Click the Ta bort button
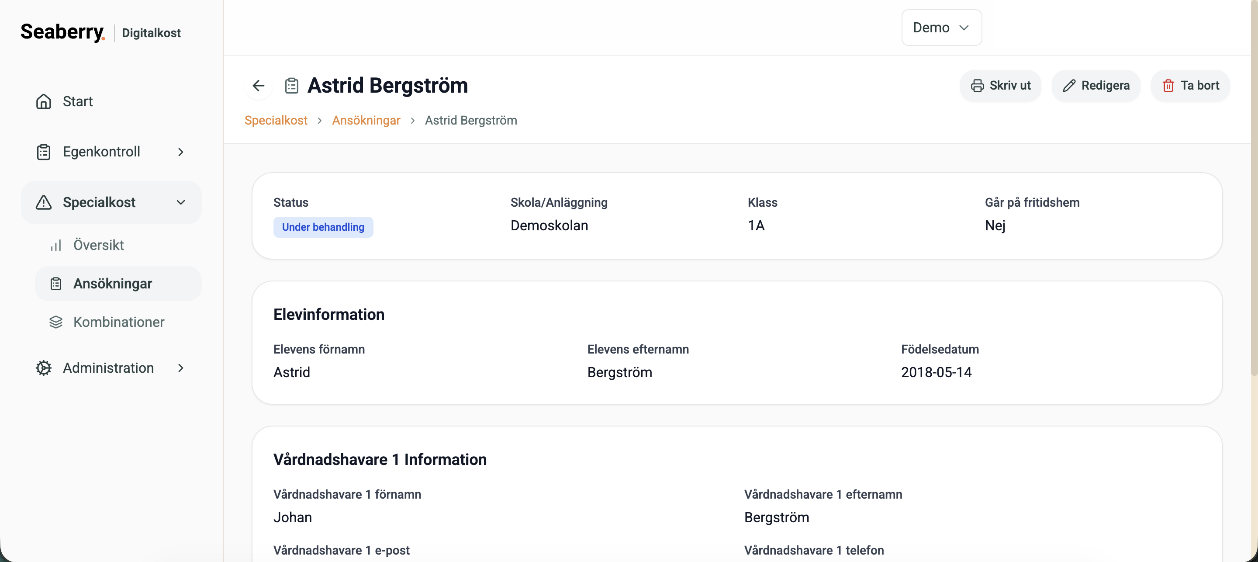This screenshot has height=562, width=1258. tap(1190, 86)
